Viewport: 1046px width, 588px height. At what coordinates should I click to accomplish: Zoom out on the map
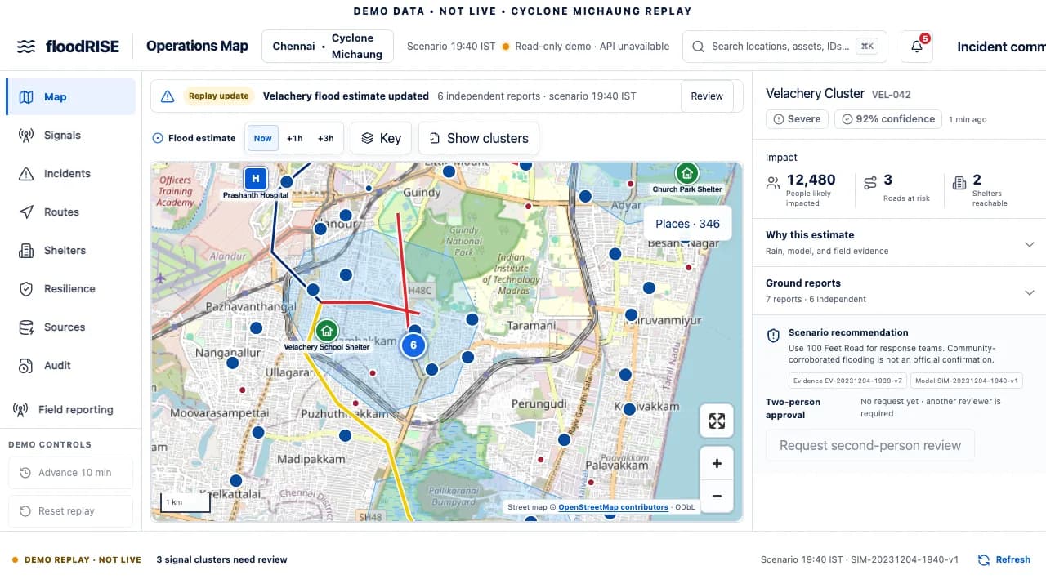click(x=717, y=496)
